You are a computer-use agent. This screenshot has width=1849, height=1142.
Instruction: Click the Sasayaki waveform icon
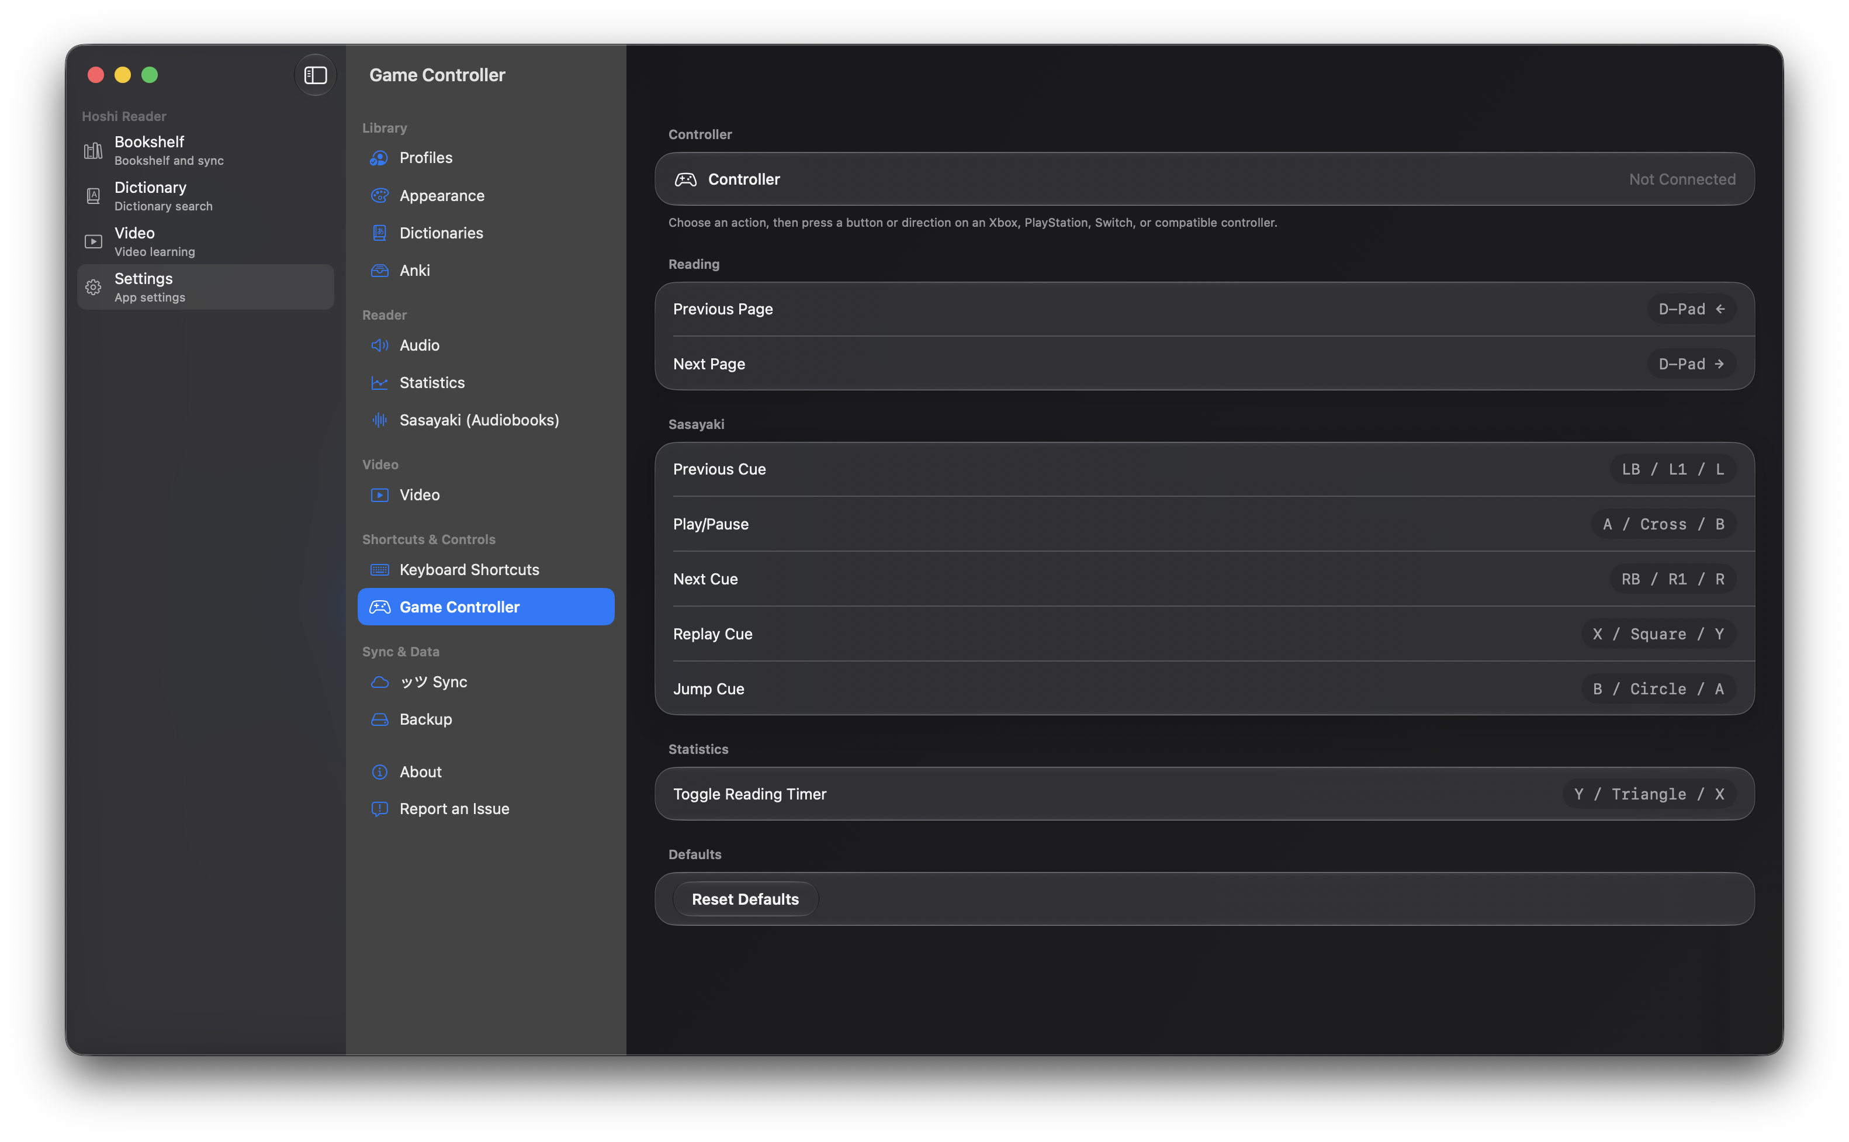[380, 420]
